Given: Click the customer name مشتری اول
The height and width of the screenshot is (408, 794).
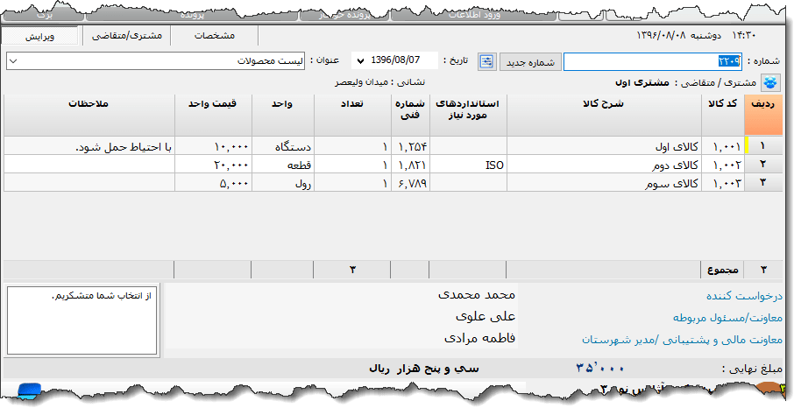Looking at the screenshot, I should point(642,82).
